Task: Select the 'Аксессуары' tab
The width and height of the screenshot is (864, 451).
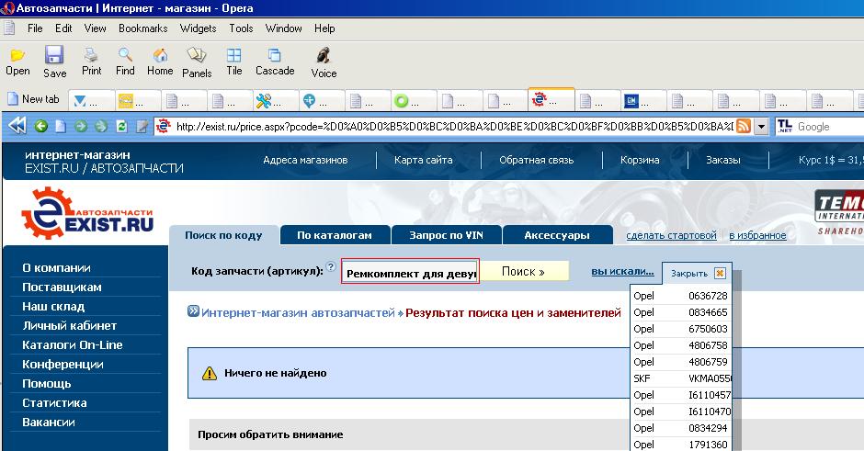Action: [x=557, y=235]
